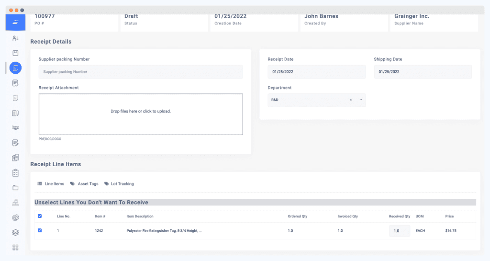Click the dollar coin icon in sidebar
The image size is (490, 261).
coord(15,217)
